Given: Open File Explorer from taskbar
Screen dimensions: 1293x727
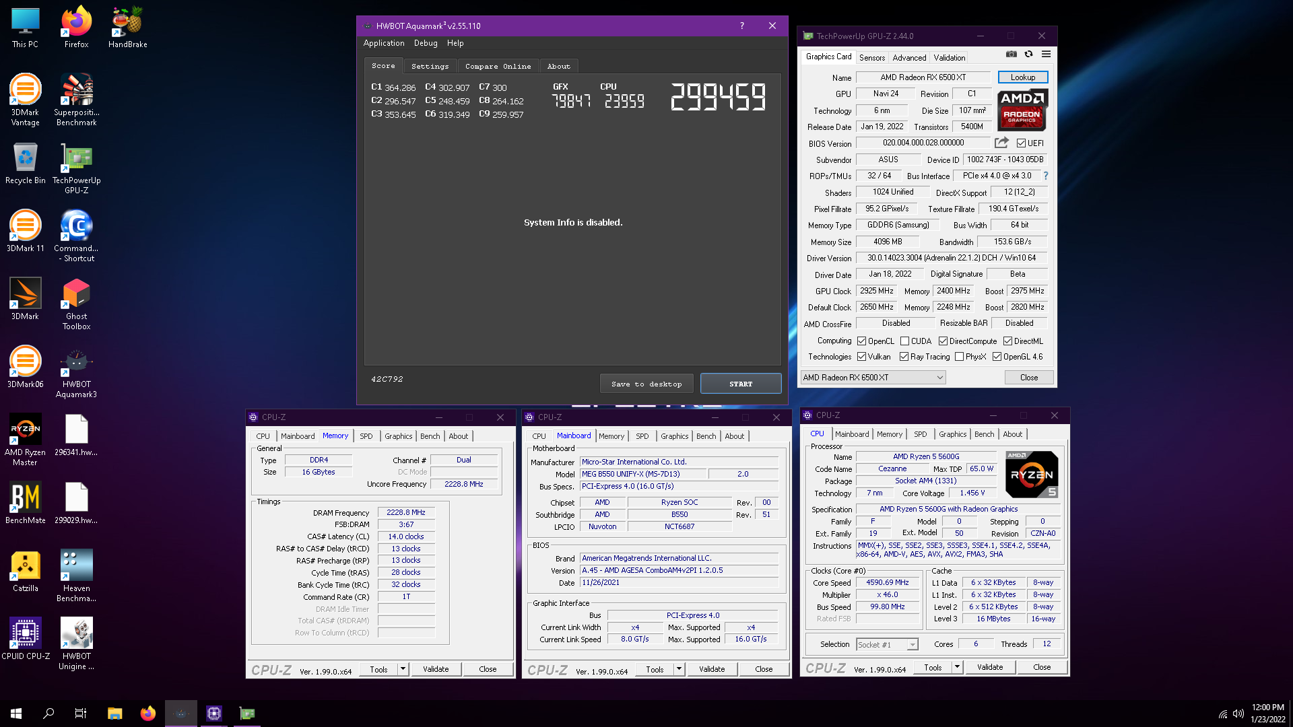Looking at the screenshot, I should click(114, 714).
